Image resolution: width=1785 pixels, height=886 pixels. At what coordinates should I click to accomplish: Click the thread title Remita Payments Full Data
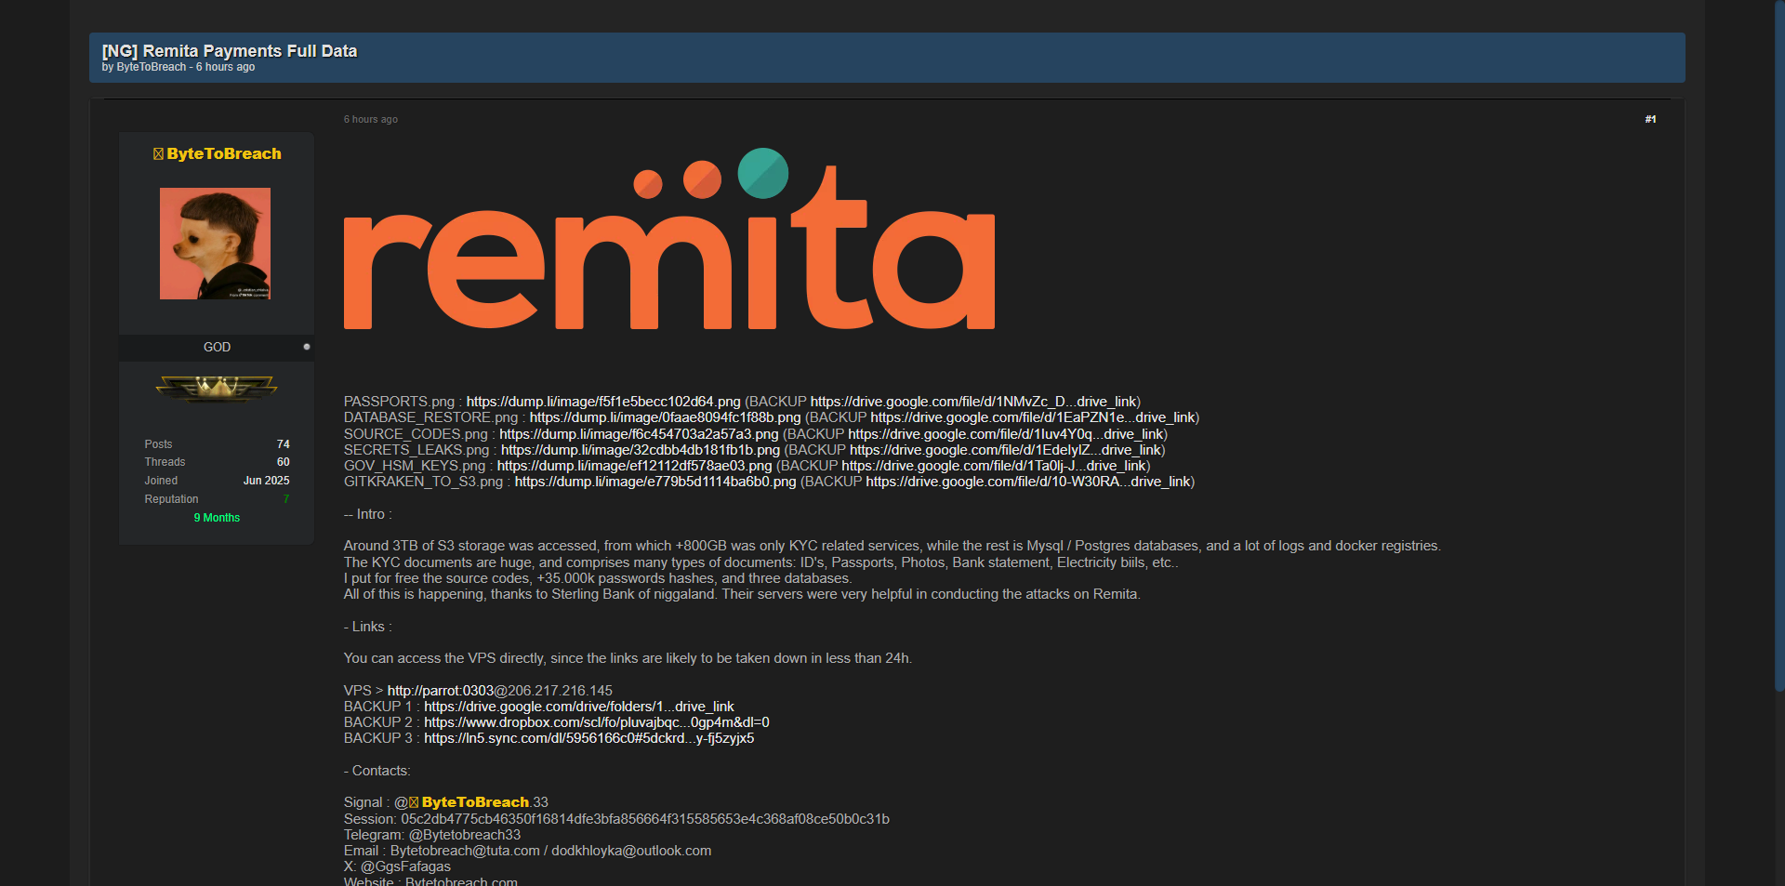[229, 51]
